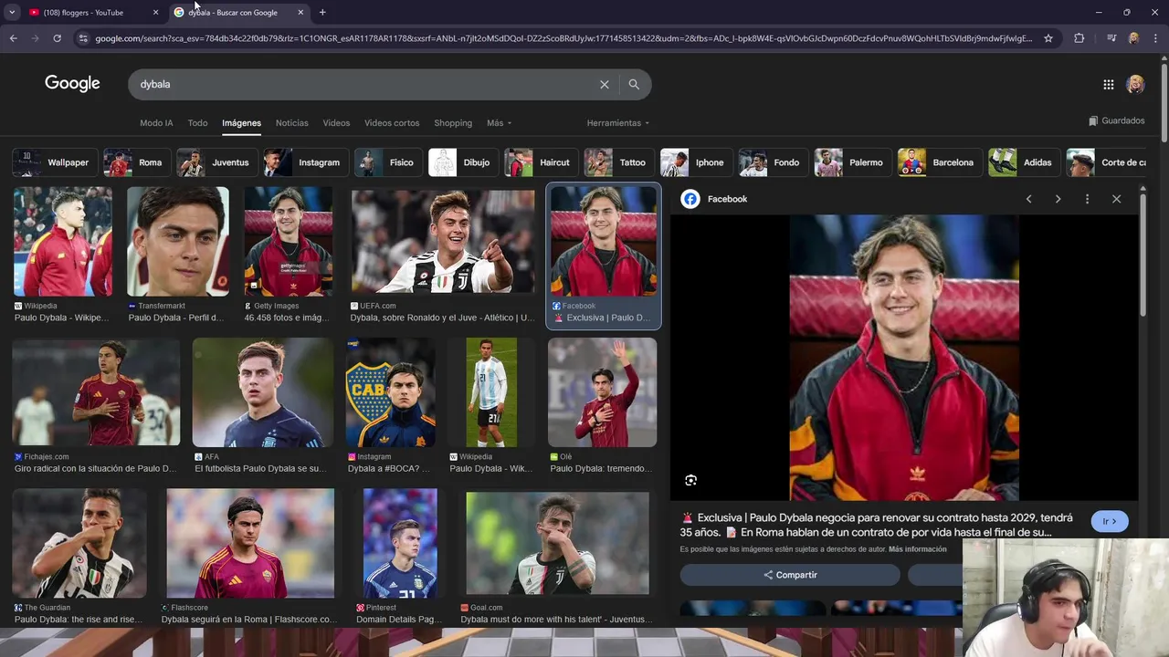1169x657 pixels.
Task: Filter by Roma chip
Action: point(135,162)
